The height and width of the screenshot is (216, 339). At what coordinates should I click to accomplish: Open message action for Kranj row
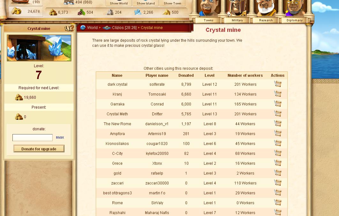point(278,94)
